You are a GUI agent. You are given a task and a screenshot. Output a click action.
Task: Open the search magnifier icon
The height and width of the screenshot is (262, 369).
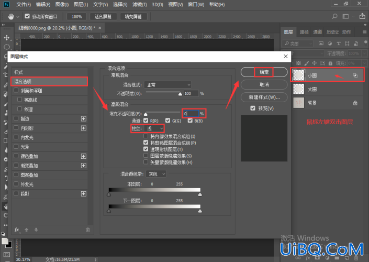(334, 16)
